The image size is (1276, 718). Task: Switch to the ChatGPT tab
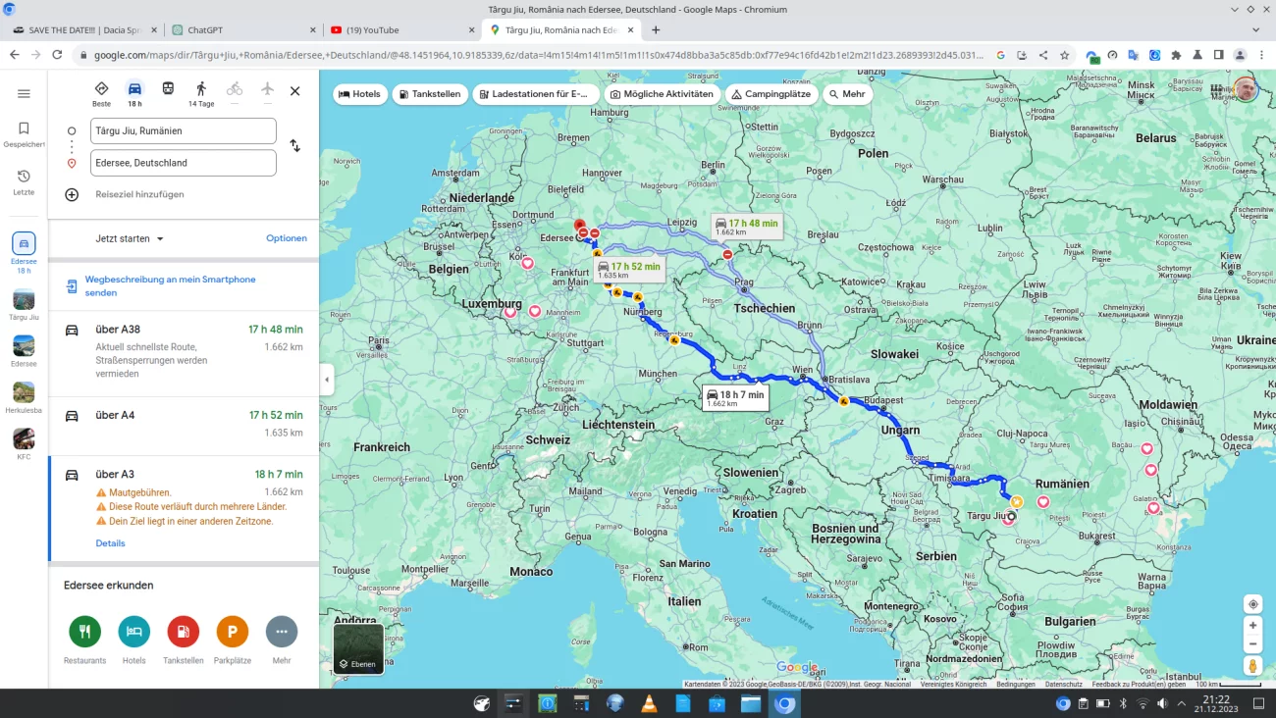click(x=244, y=30)
